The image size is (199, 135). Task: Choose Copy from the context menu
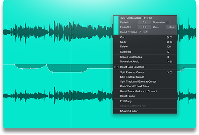click(x=145, y=42)
